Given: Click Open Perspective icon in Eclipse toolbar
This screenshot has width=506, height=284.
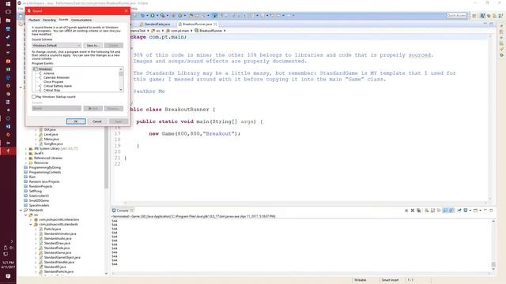Looking at the screenshot, I should point(474,16).
